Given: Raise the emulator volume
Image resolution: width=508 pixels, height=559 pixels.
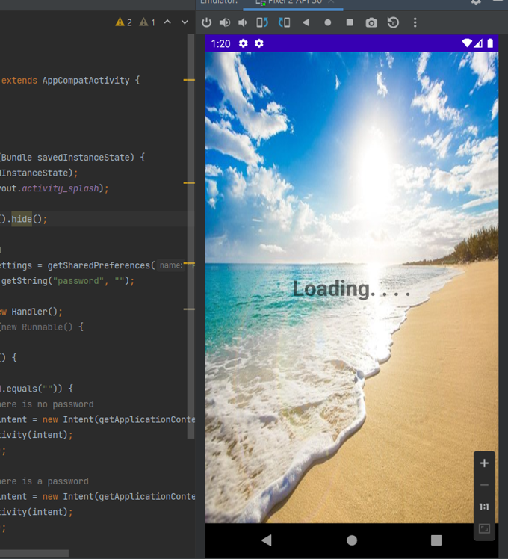Looking at the screenshot, I should point(225,23).
